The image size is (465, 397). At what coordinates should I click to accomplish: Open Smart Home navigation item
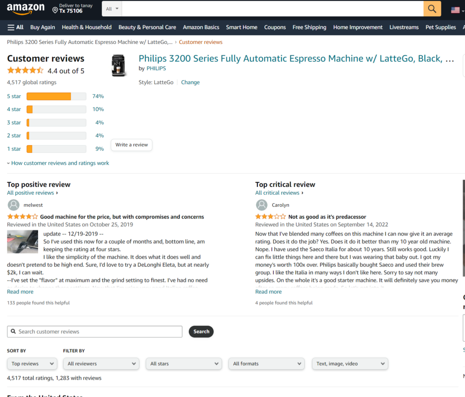click(x=242, y=27)
